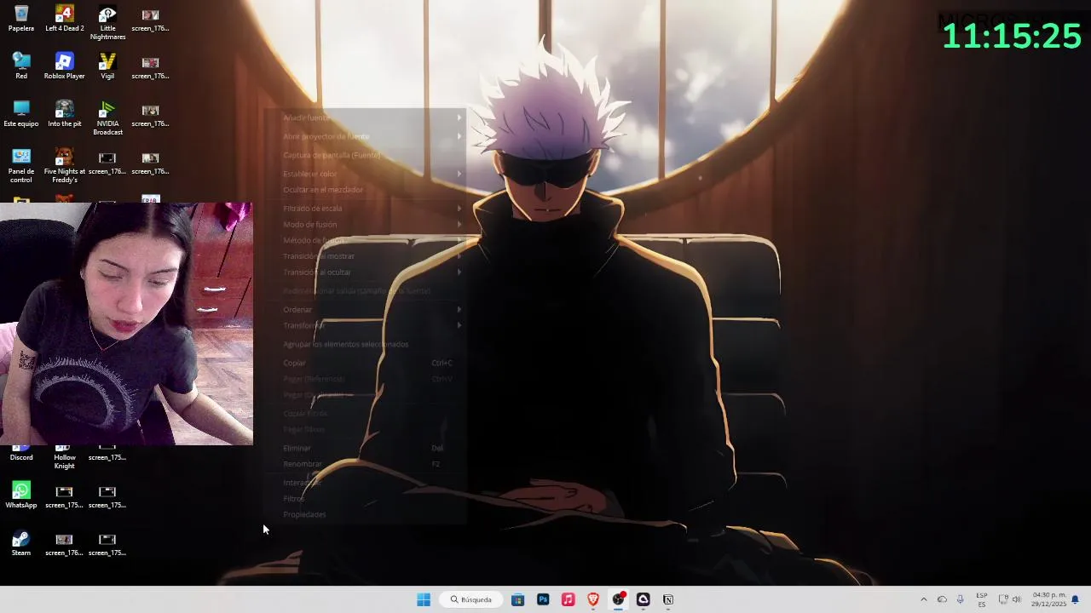Launch the Left 4 Dead 2 shortcut

[64, 19]
